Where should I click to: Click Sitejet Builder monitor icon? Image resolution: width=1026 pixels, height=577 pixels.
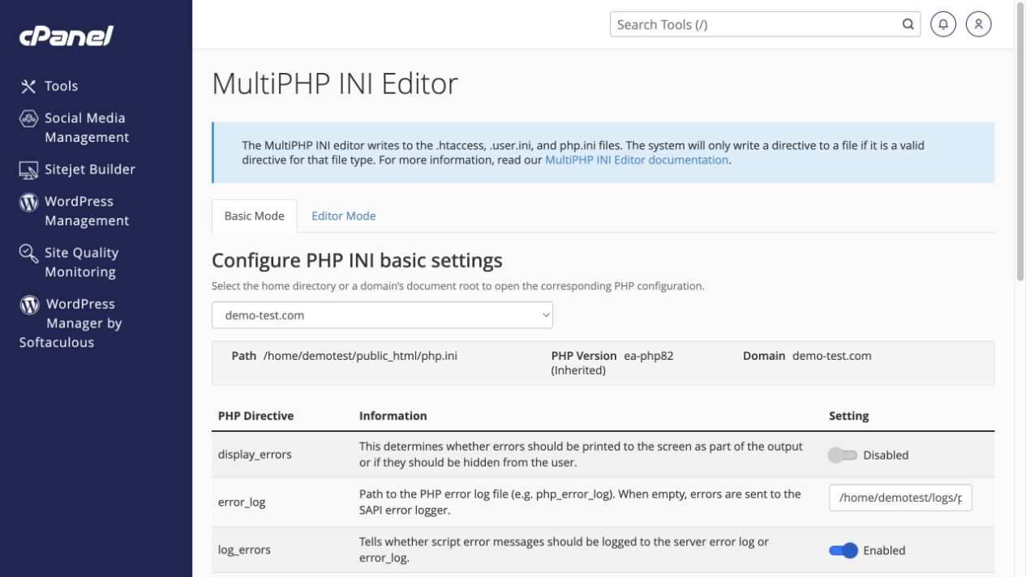point(28,169)
